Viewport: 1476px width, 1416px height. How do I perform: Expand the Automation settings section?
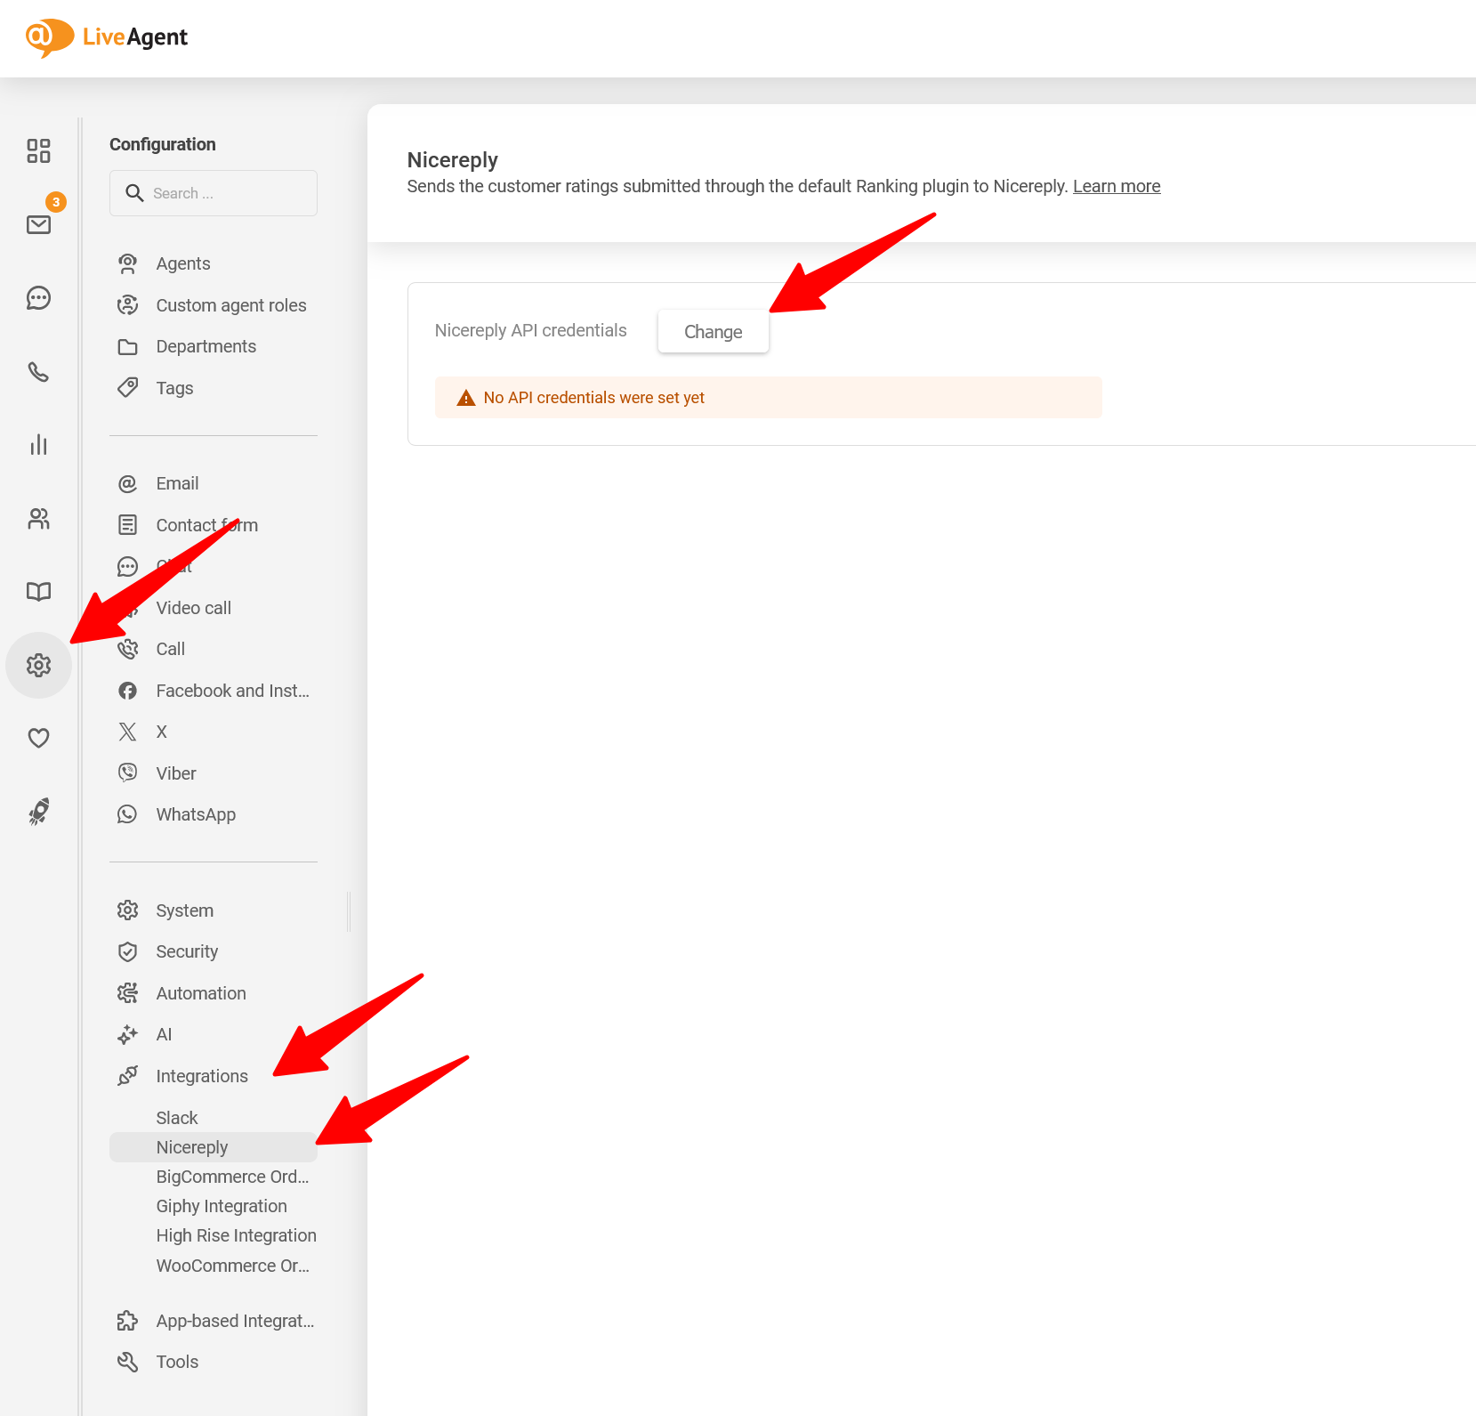pos(200,993)
